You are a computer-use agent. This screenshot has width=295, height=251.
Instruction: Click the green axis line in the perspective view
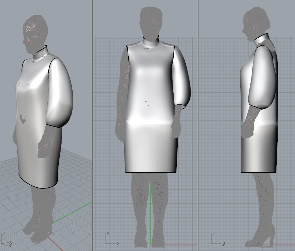click(72, 213)
